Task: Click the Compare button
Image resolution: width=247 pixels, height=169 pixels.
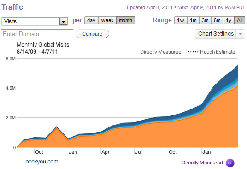Action: pyautogui.click(x=92, y=34)
